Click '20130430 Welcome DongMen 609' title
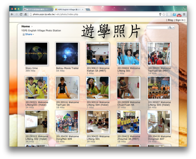 pyautogui.click(x=67, y=138)
